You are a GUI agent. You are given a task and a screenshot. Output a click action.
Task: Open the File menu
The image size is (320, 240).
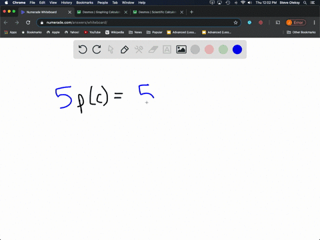pos(33,3)
